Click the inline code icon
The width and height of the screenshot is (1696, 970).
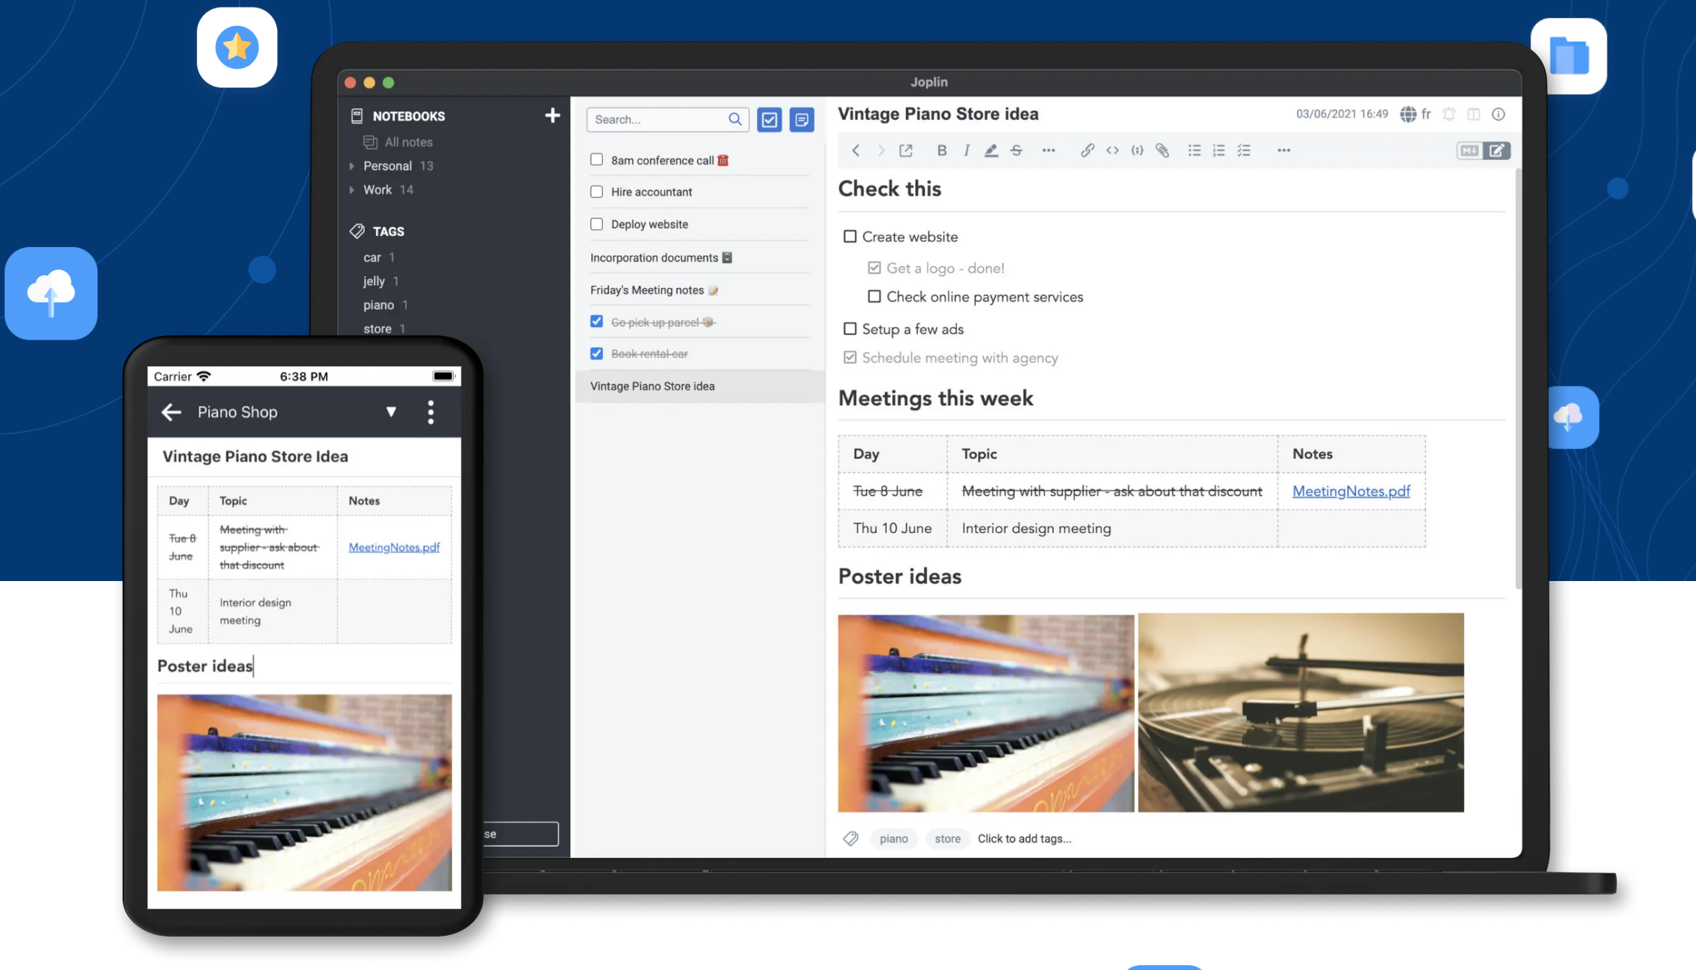[1111, 149]
